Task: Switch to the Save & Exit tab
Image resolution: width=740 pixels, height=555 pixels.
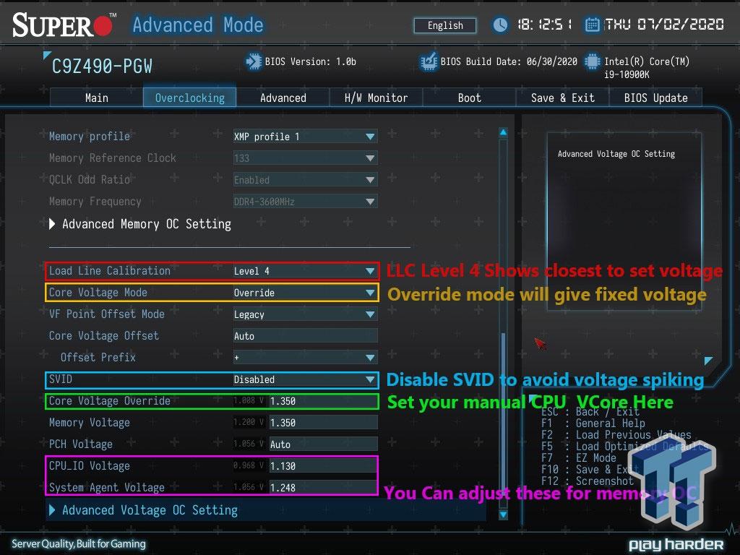Action: click(562, 98)
